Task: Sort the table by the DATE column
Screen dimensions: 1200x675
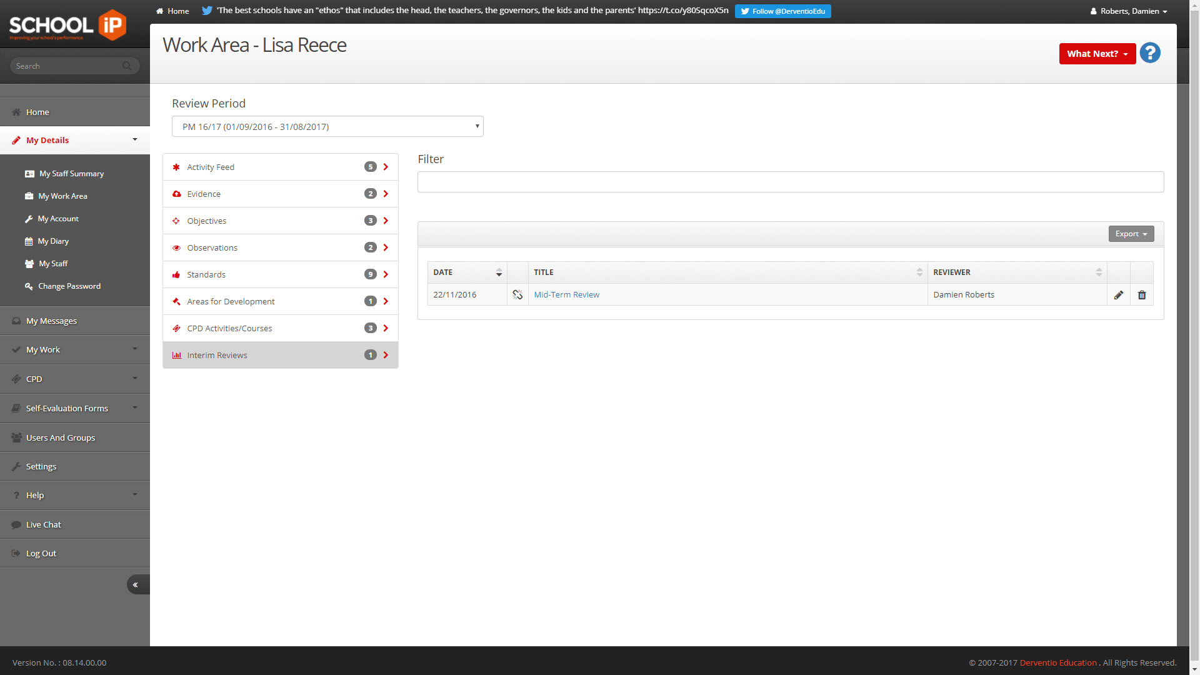Action: 467,272
